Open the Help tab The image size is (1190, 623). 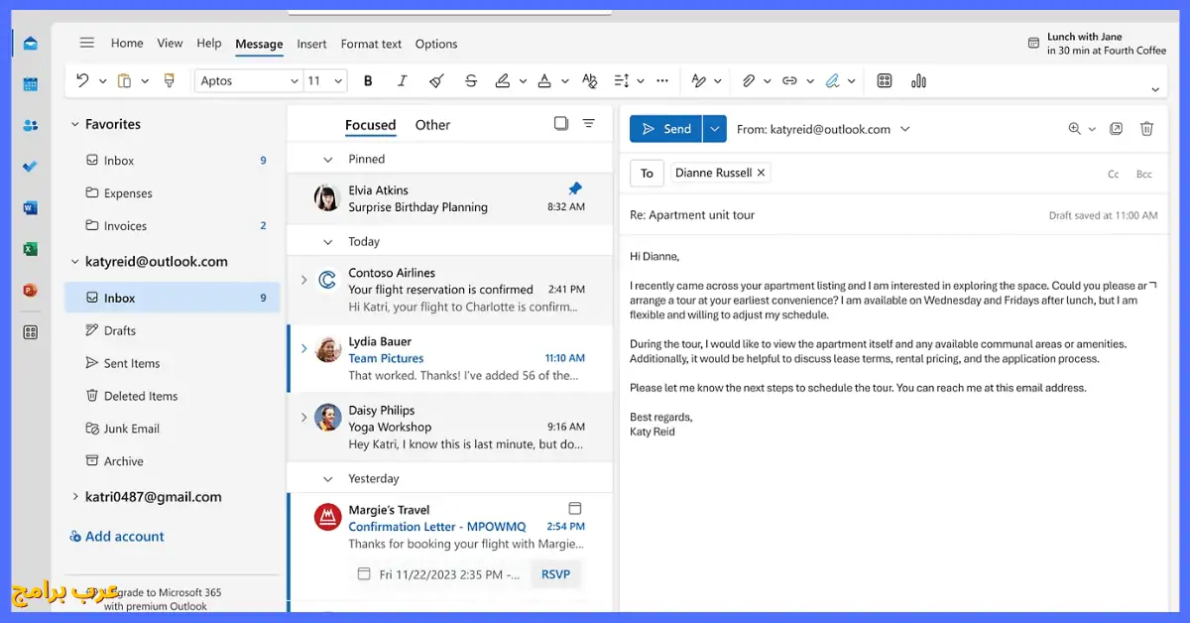tap(209, 44)
